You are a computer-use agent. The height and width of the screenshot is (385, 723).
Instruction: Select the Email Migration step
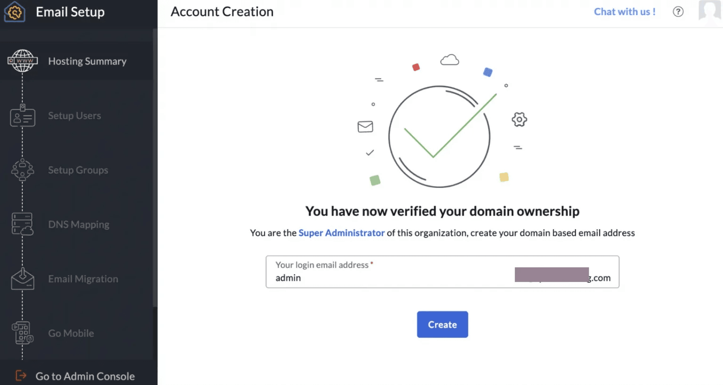(83, 279)
